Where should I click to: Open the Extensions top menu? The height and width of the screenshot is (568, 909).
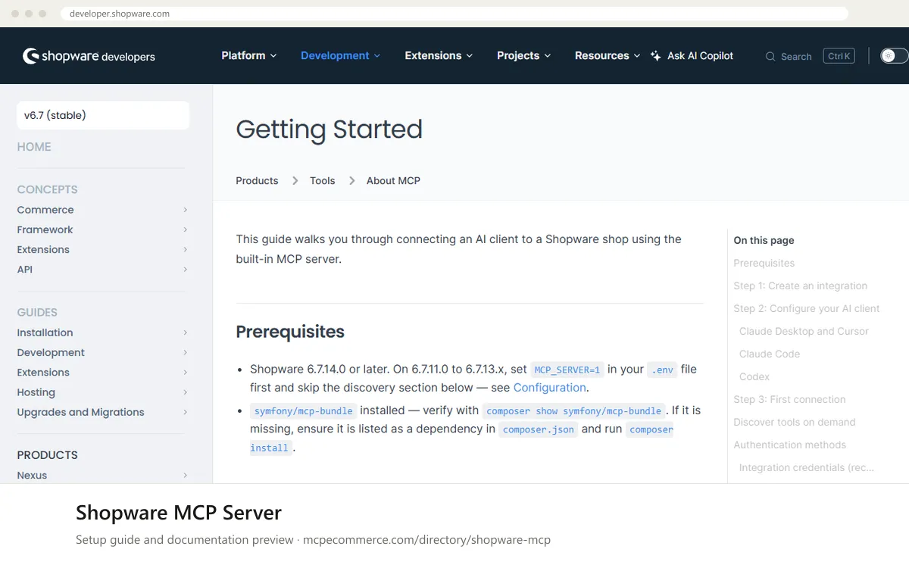439,55
